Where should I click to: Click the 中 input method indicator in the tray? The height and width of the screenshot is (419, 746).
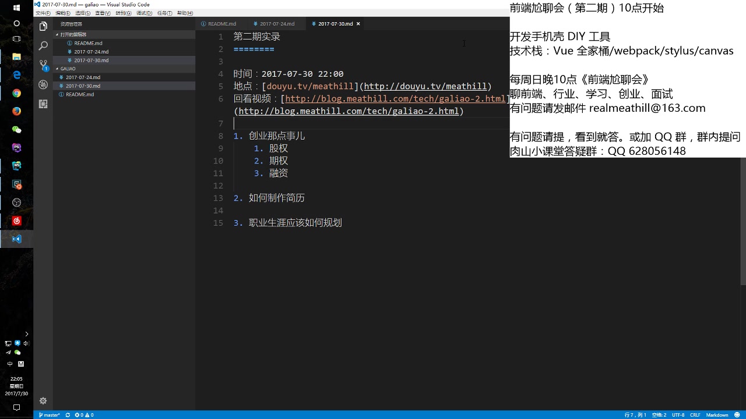click(x=10, y=364)
